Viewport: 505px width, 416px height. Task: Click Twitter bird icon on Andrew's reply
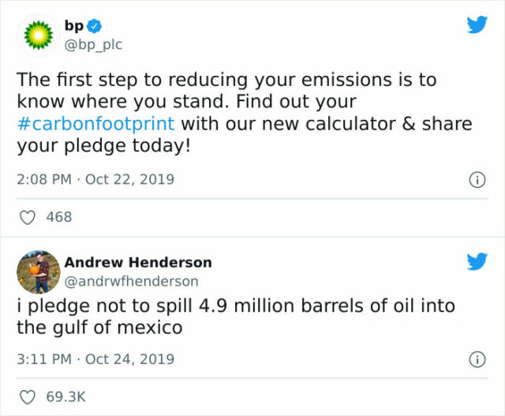477,263
